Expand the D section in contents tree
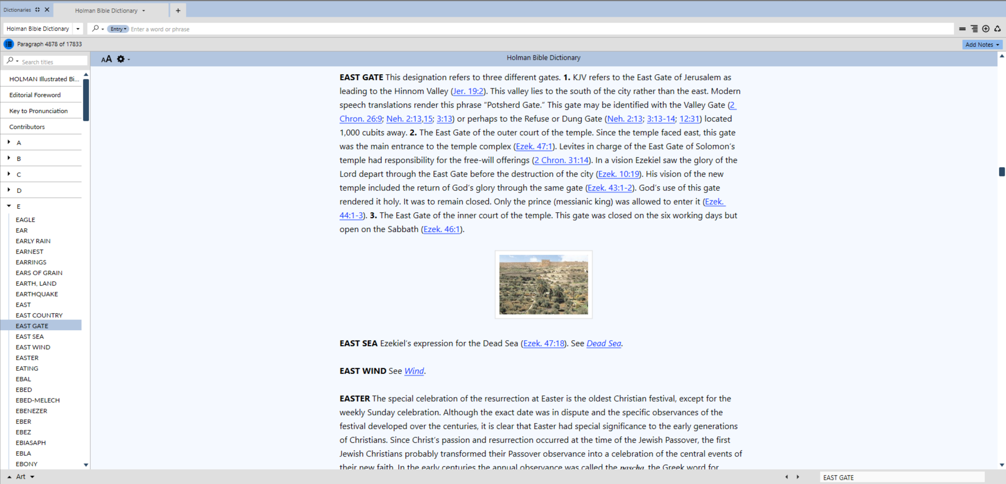Screen dimensions: 1006x484 [9, 190]
